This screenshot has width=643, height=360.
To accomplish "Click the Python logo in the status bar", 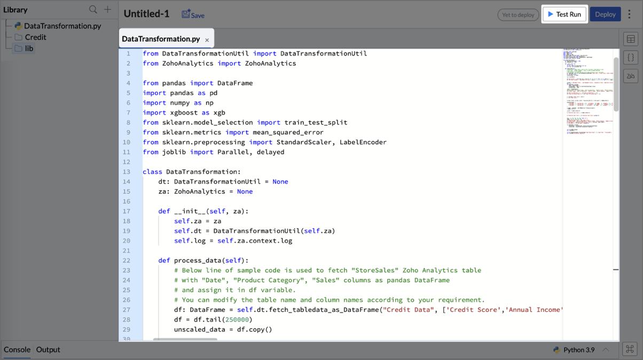I will click(556, 350).
